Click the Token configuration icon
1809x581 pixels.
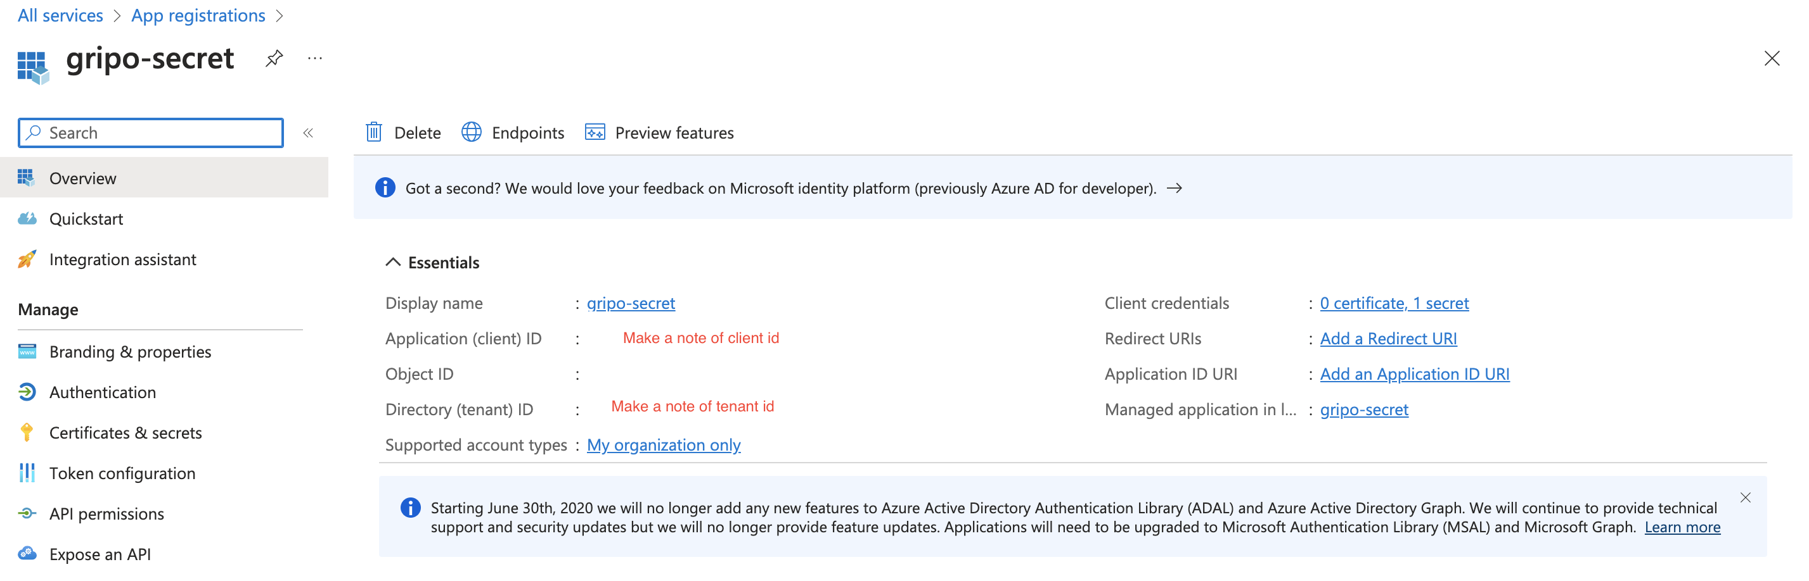(27, 473)
